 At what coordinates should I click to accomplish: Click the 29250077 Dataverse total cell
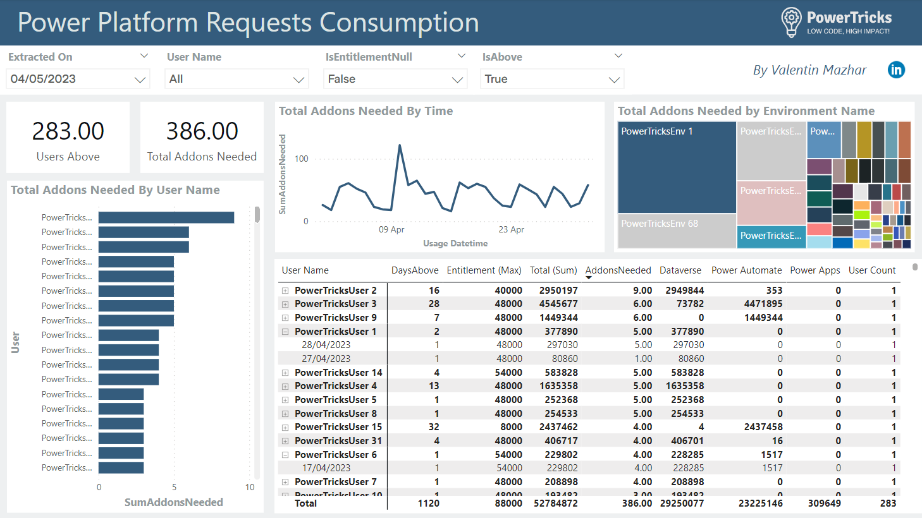pos(682,503)
